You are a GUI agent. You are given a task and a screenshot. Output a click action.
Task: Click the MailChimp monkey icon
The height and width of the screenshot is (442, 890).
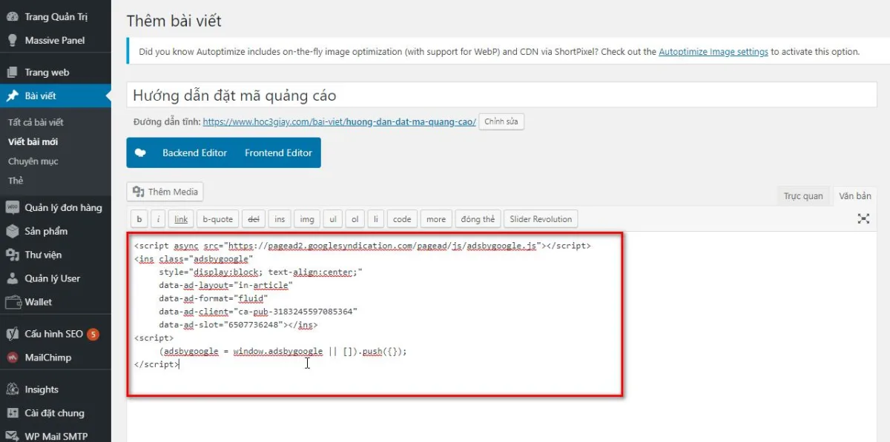pos(13,358)
